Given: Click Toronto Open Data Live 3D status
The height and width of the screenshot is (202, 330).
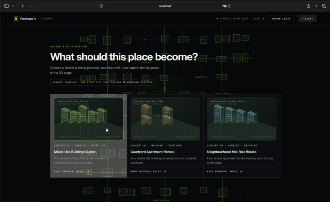Looking at the screenshot, I should 241,19.
